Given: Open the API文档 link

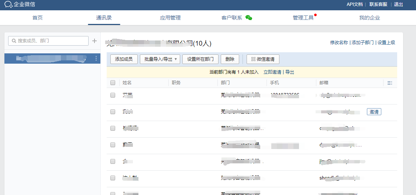Looking at the screenshot, I should point(354,4).
